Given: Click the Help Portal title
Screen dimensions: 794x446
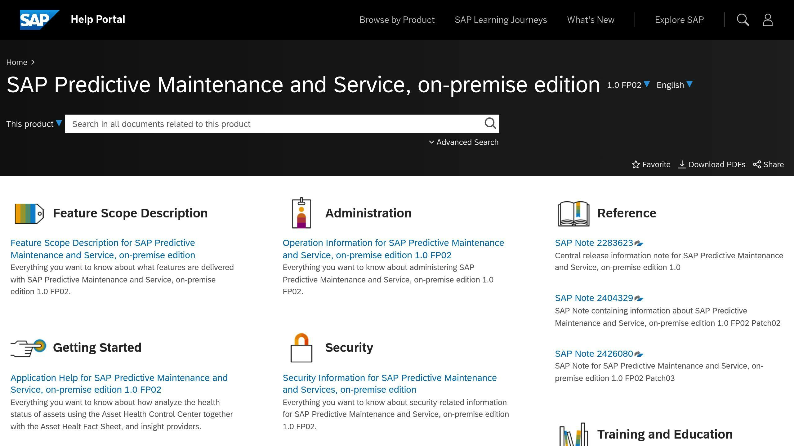Looking at the screenshot, I should click(98, 19).
